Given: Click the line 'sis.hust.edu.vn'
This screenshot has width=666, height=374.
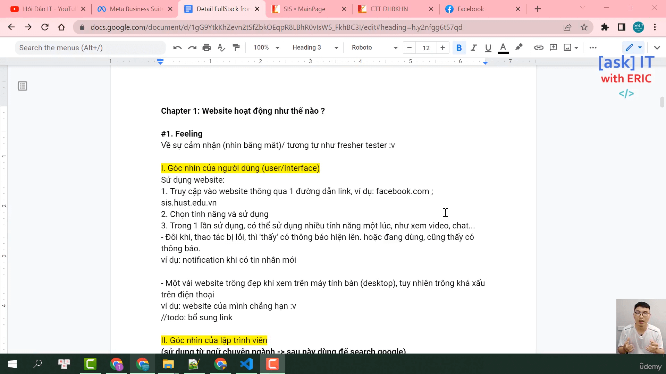Looking at the screenshot, I should pos(189,203).
